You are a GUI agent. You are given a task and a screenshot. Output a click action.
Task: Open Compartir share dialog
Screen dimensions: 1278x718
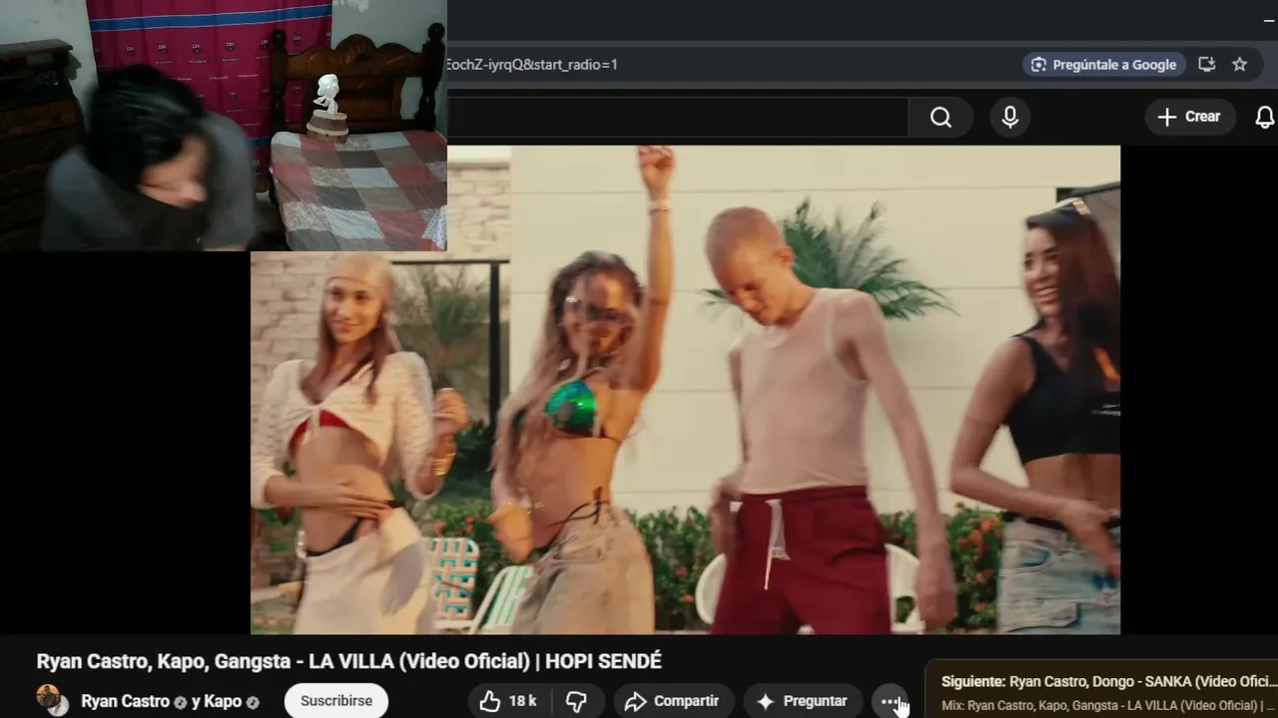coord(673,701)
